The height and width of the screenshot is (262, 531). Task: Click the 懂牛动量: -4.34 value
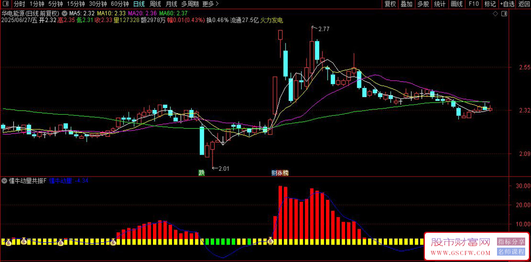(68, 181)
